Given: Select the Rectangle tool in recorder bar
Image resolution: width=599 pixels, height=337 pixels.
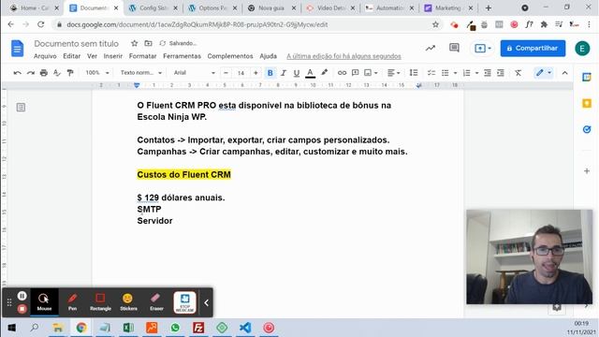Looking at the screenshot, I should click(100, 301).
